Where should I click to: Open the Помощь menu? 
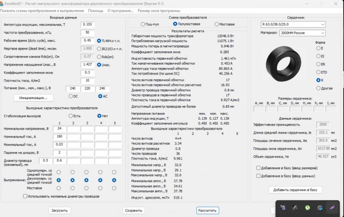(95, 10)
